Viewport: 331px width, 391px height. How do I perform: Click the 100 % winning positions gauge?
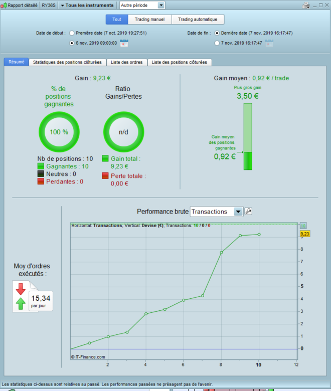coord(59,132)
